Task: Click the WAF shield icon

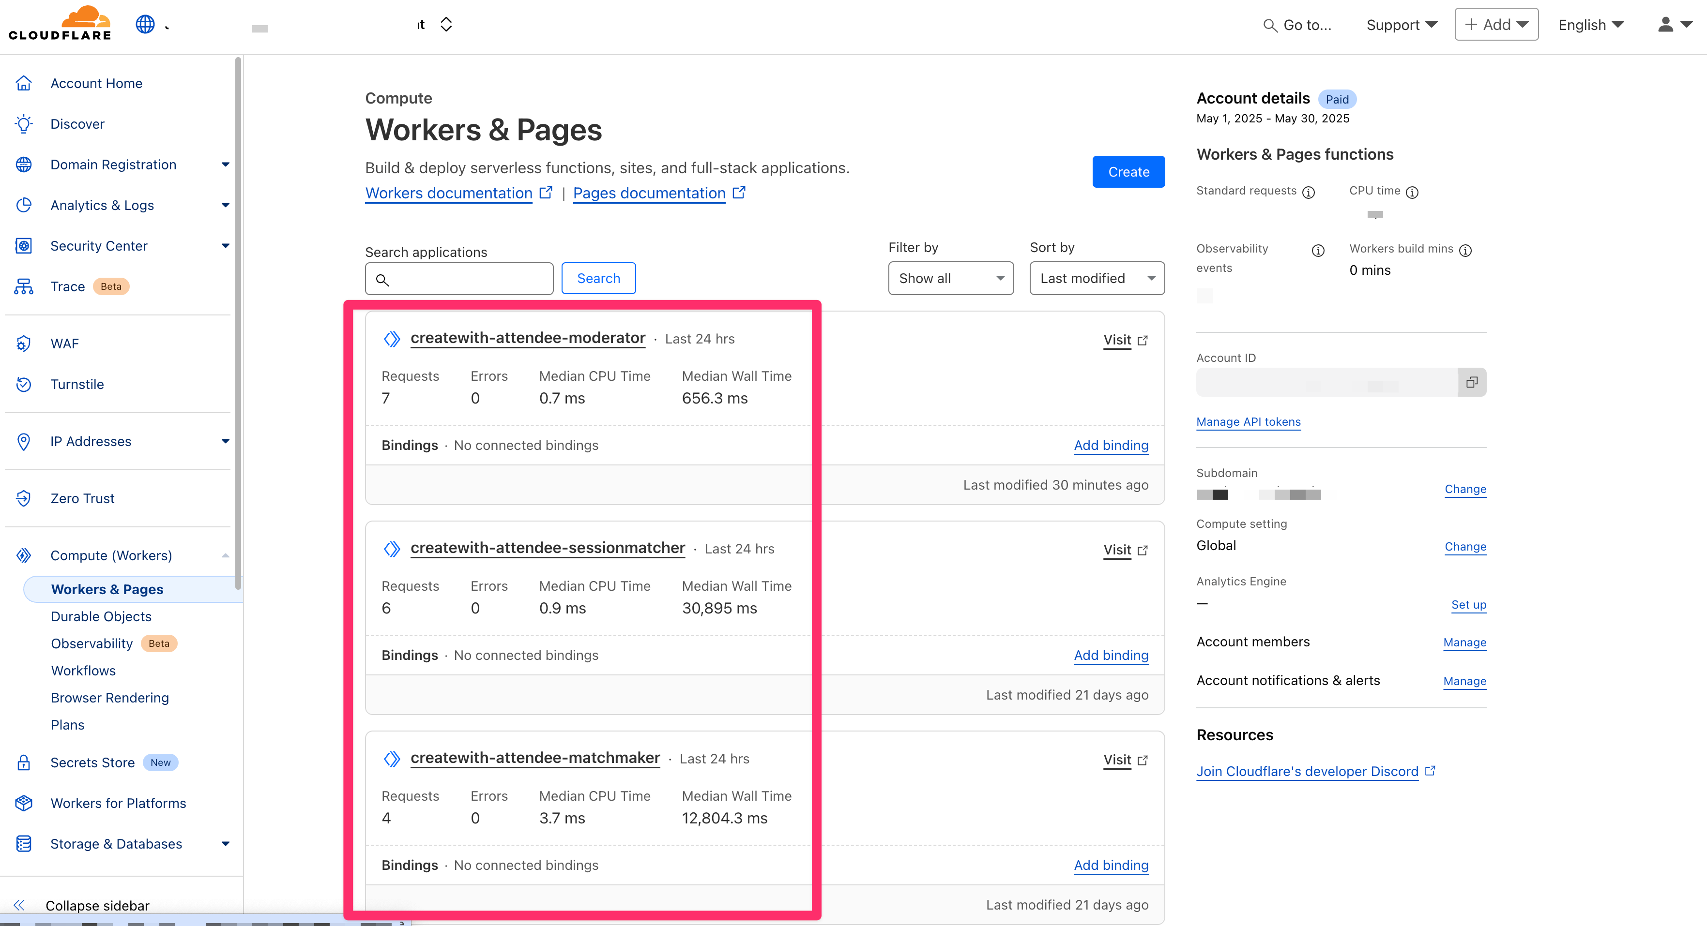Action: click(24, 343)
